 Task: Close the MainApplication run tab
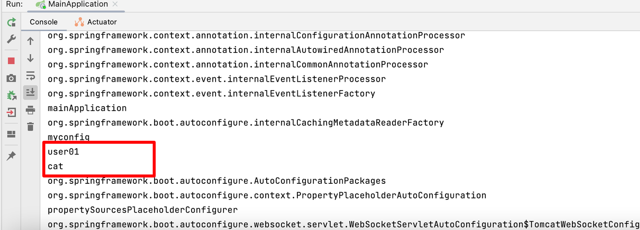[115, 4]
